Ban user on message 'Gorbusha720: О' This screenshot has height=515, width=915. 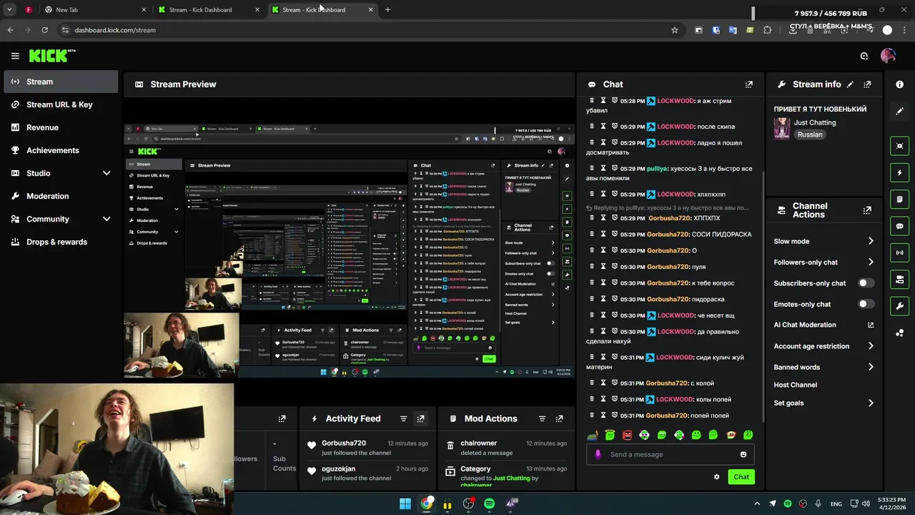click(x=614, y=250)
